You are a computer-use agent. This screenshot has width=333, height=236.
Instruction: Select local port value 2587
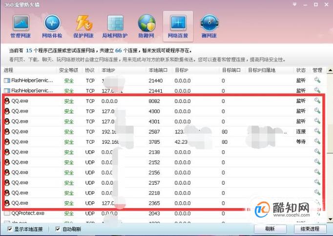(x=154, y=131)
